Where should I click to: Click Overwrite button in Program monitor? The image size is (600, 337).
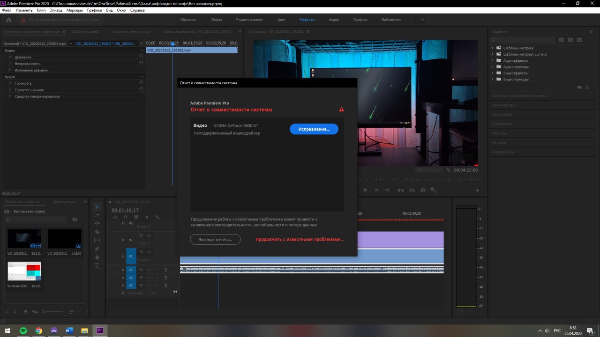click(x=412, y=190)
